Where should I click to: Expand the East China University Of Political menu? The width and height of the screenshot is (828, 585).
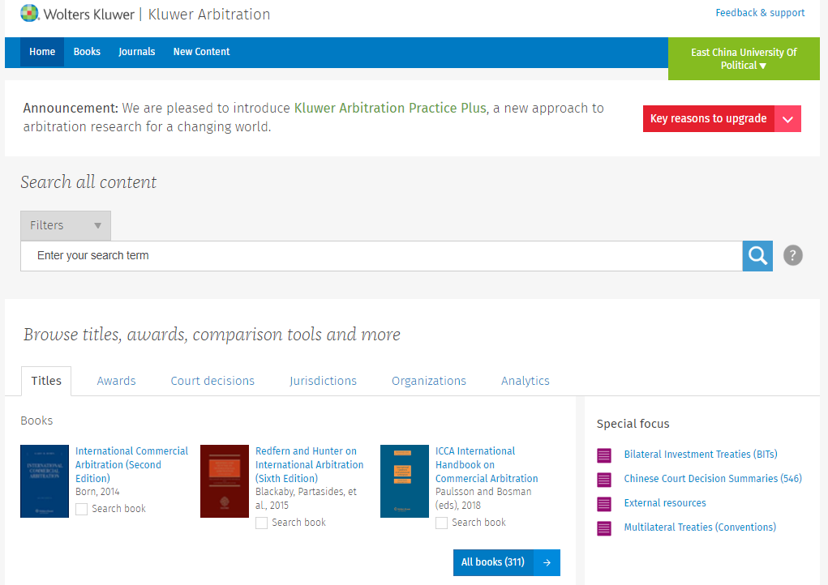tap(744, 58)
